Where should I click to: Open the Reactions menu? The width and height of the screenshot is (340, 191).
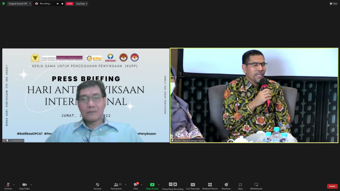click(226, 185)
